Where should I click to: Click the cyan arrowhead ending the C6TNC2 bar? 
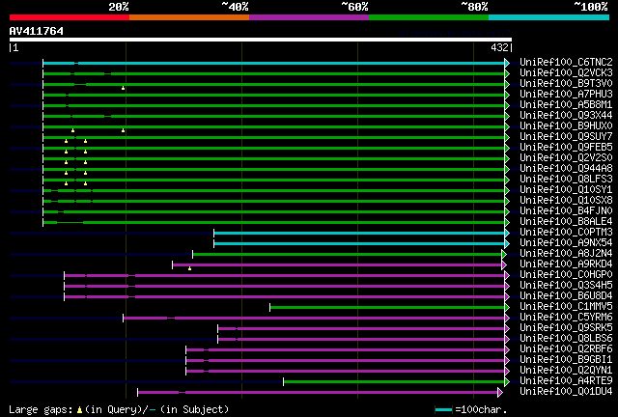pos(507,63)
